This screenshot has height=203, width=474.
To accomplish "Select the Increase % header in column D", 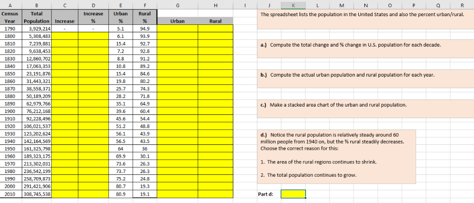I will 94,17.
